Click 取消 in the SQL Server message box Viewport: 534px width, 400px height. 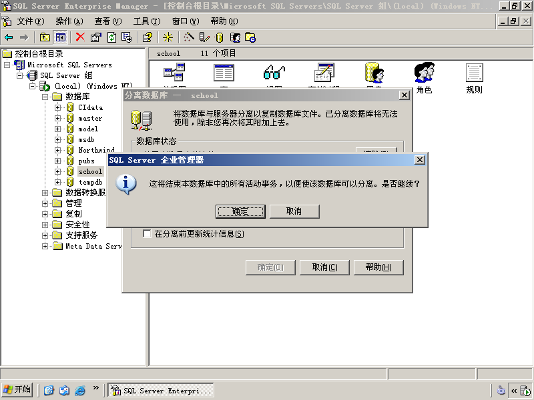click(294, 211)
